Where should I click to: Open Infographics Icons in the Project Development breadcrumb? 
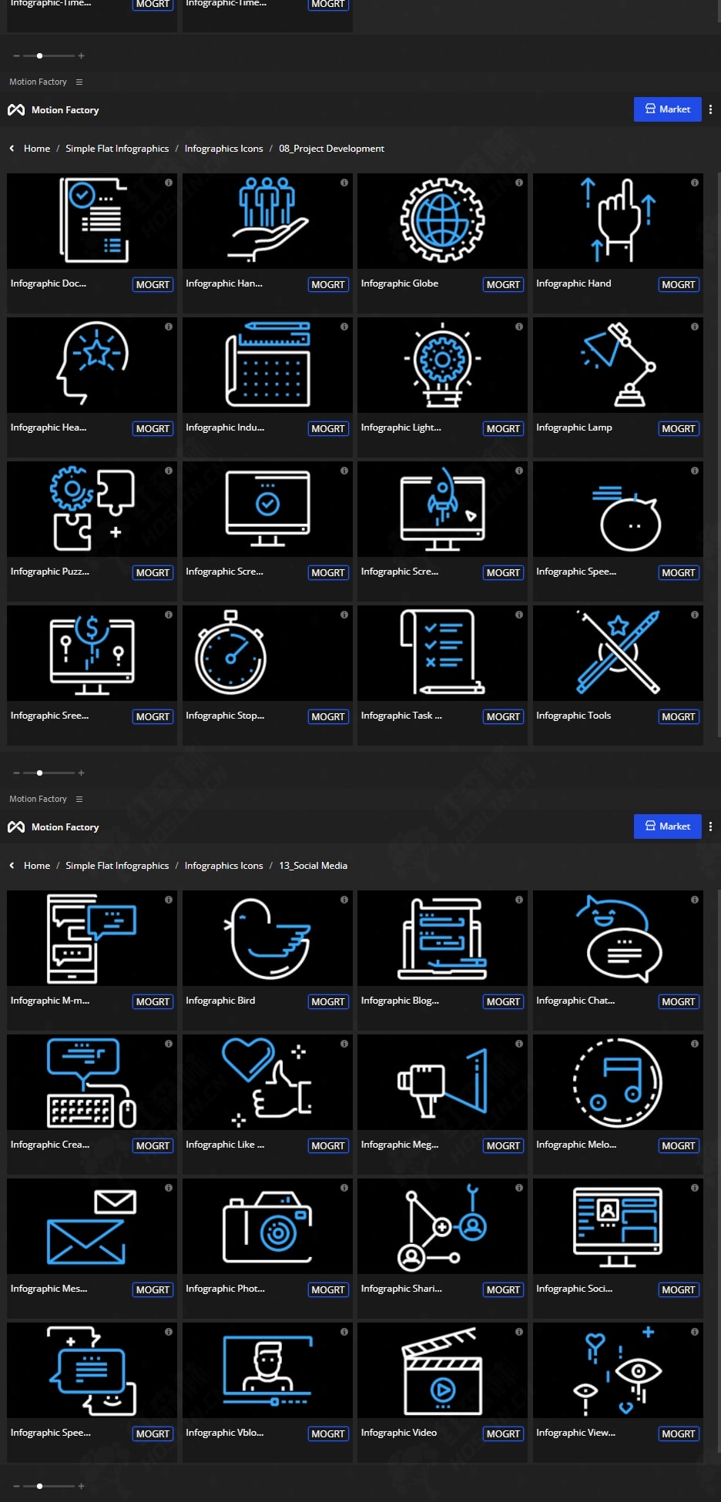[x=223, y=149]
